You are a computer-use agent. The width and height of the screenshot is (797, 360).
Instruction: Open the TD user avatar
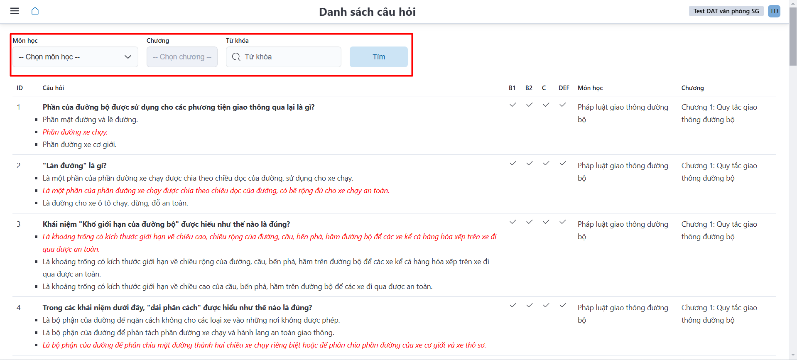(774, 11)
